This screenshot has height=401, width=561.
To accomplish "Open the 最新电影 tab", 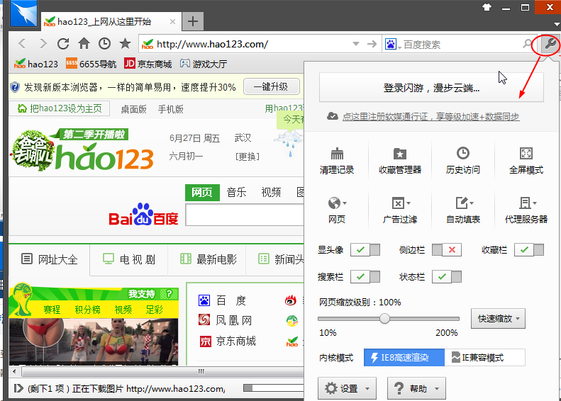I will [x=207, y=259].
